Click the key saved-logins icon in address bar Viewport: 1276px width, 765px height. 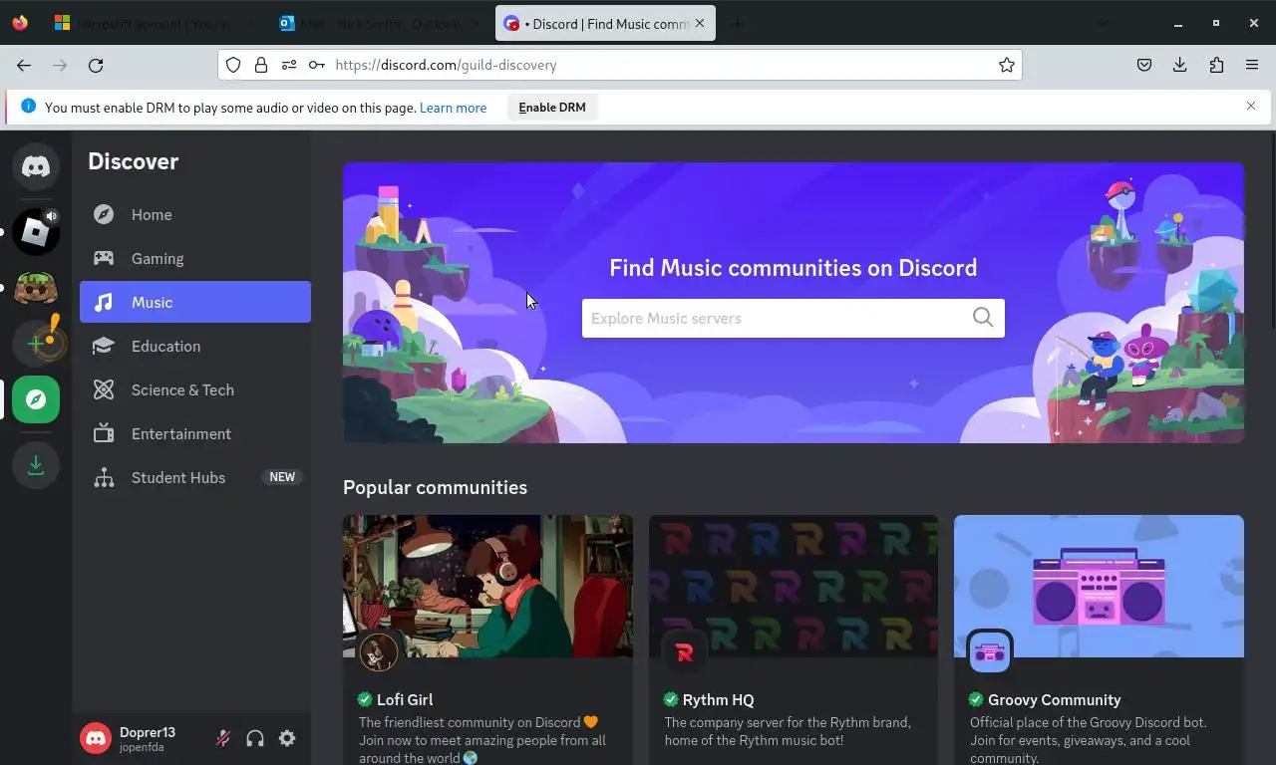(317, 65)
